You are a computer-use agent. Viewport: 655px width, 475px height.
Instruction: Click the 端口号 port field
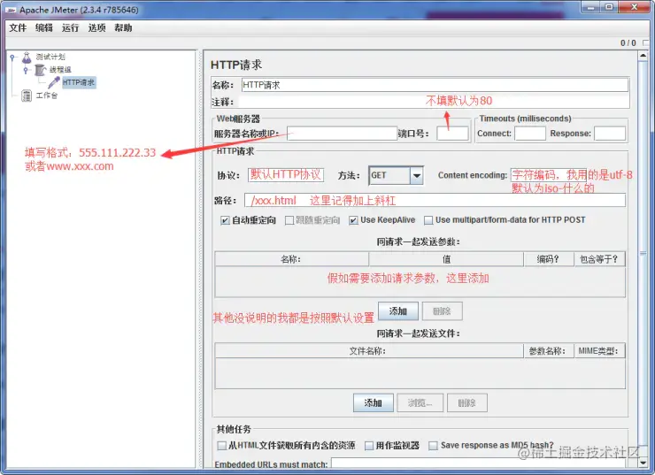pyautogui.click(x=452, y=134)
